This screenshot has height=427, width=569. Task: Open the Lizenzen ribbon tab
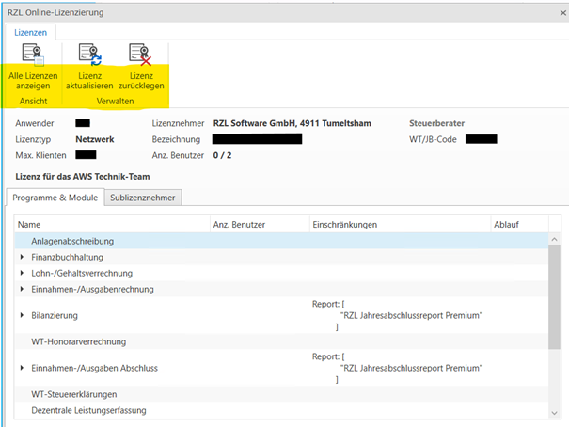28,32
